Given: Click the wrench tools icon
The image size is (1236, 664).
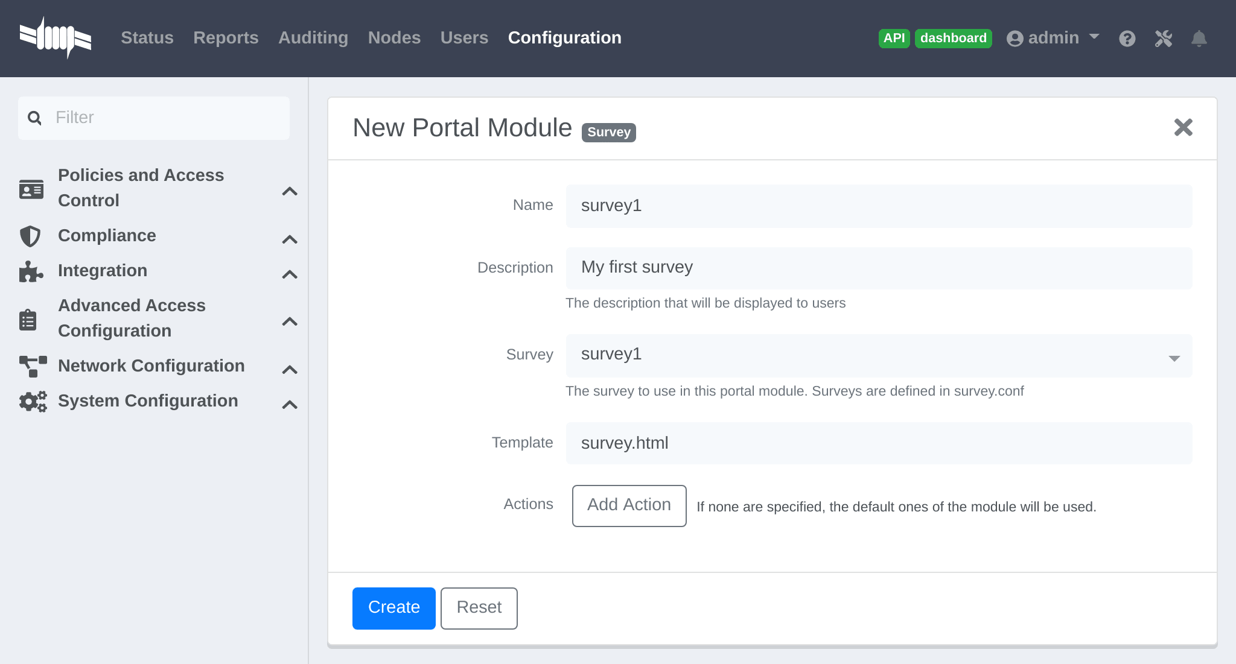Looking at the screenshot, I should point(1163,38).
